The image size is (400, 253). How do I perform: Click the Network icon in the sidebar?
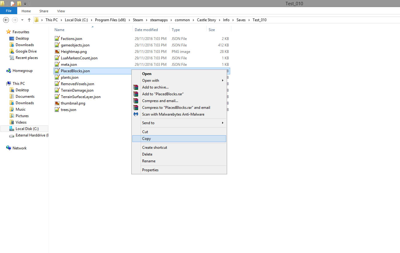[x=9, y=148]
